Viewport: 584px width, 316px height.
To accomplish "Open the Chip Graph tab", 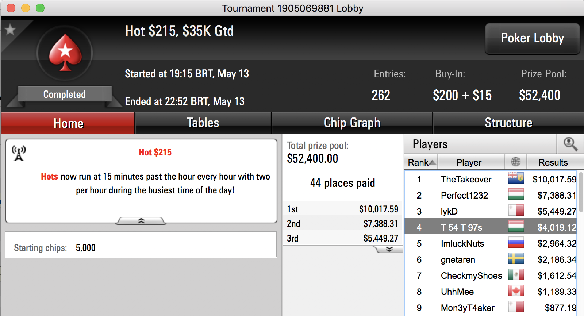I will pyautogui.click(x=352, y=123).
